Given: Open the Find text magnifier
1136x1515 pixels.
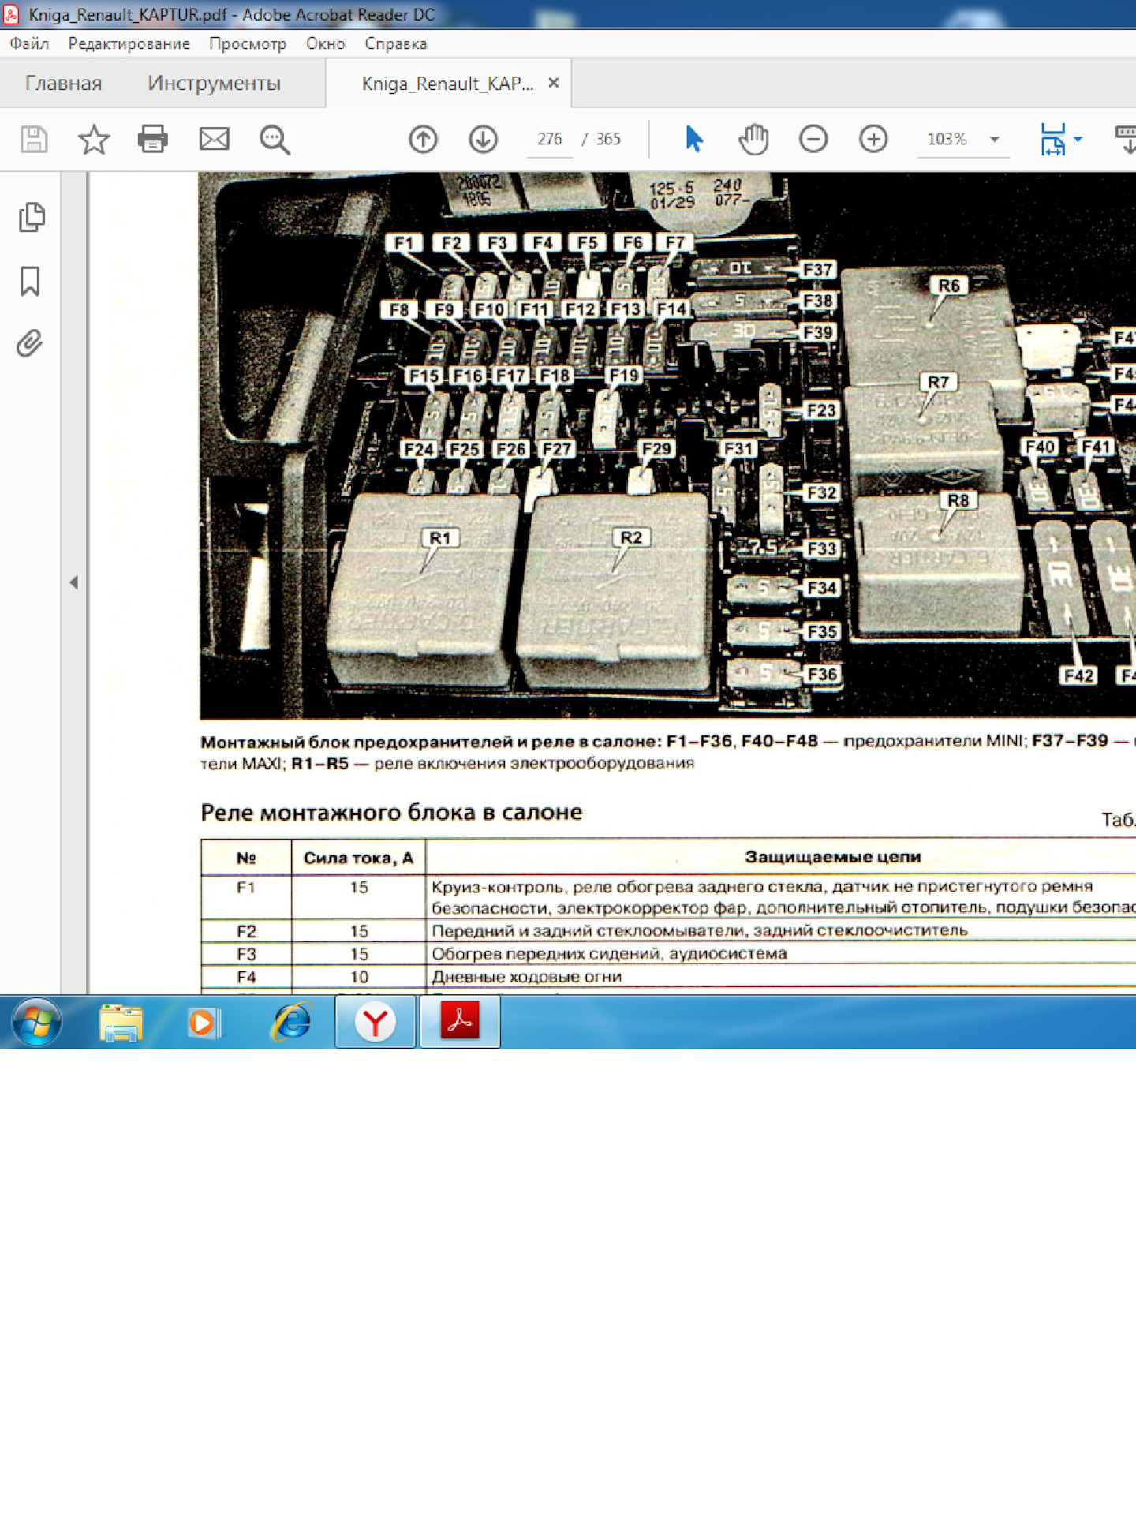Looking at the screenshot, I should tap(275, 140).
